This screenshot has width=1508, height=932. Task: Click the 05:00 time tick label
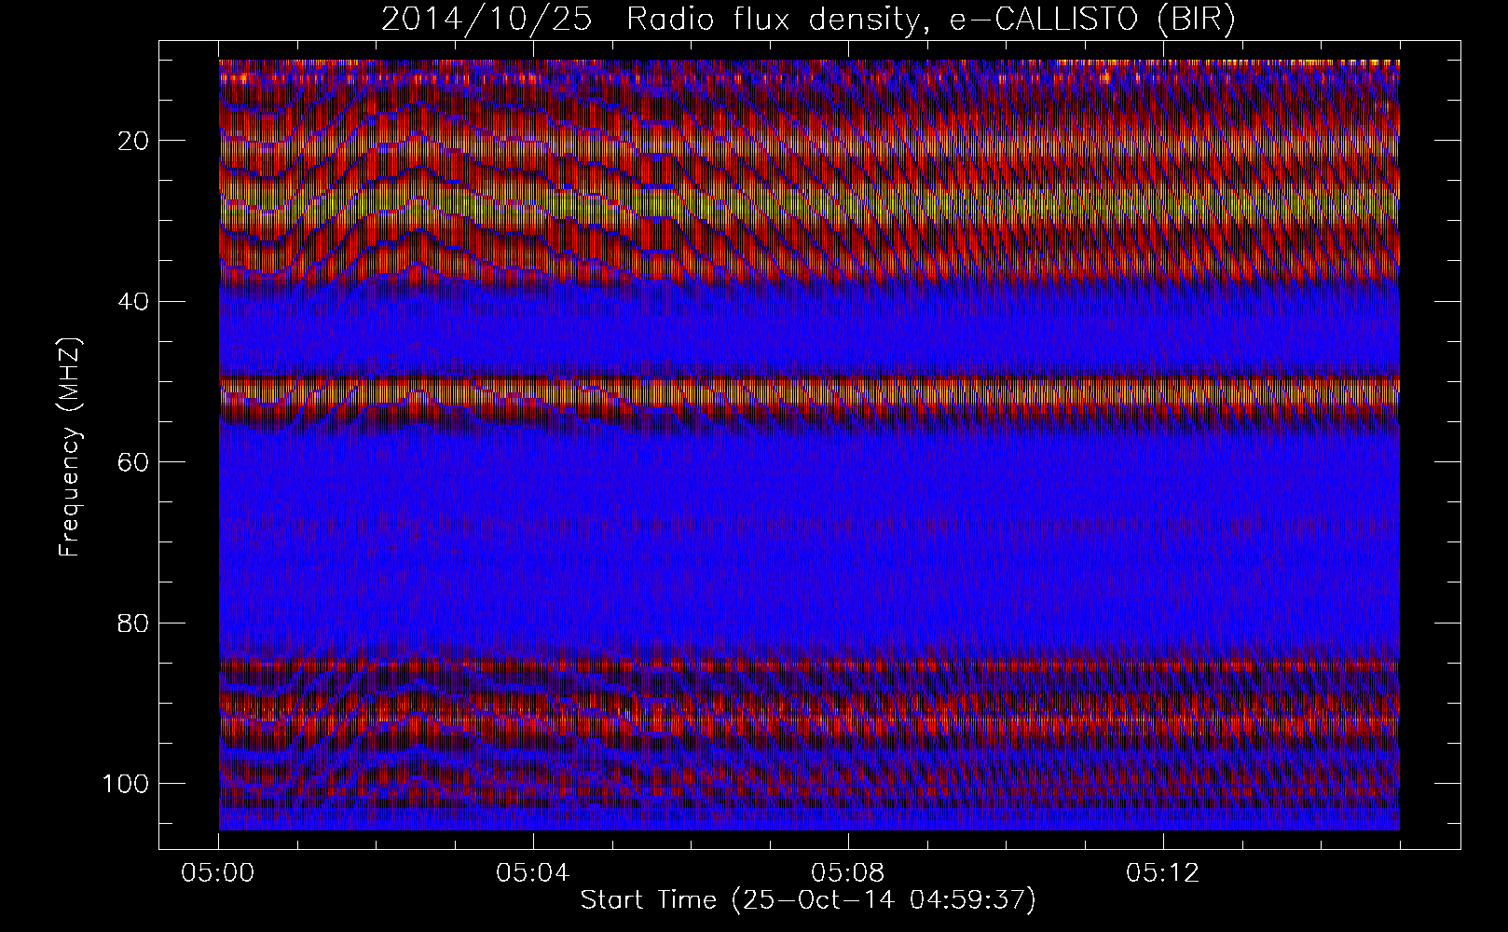[x=219, y=873]
